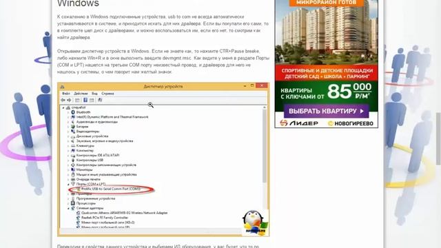Click the mouse icon beside Мыши
The image size is (441, 248).
[73, 174]
